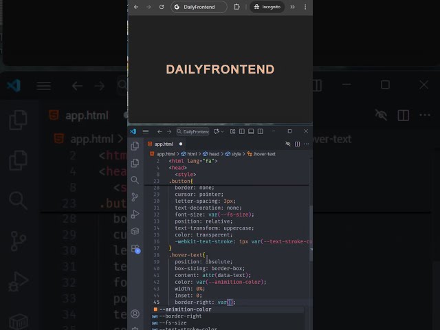Click the Source Control icon in the blurred background activity bar
Screen dimensions: 440x330
pyautogui.click(x=19, y=241)
